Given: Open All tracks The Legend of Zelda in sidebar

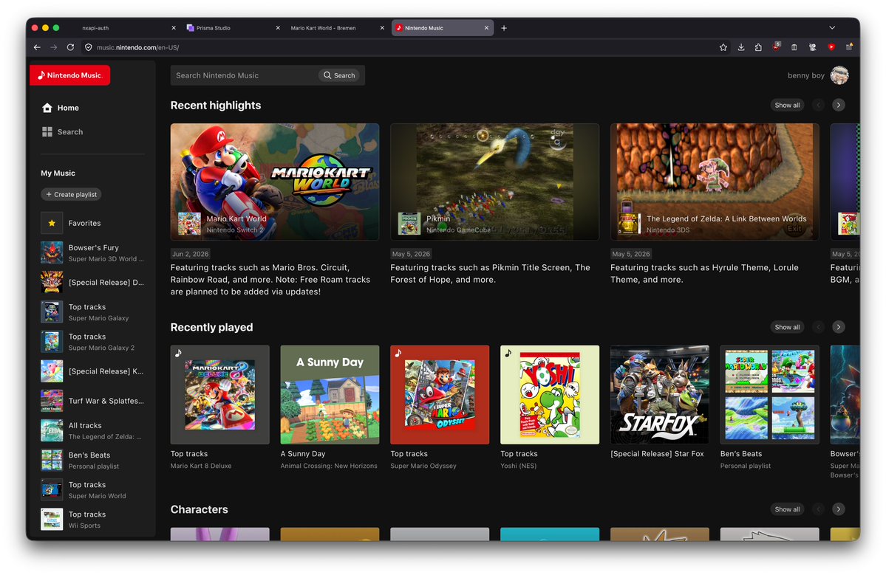Looking at the screenshot, I should [92, 430].
